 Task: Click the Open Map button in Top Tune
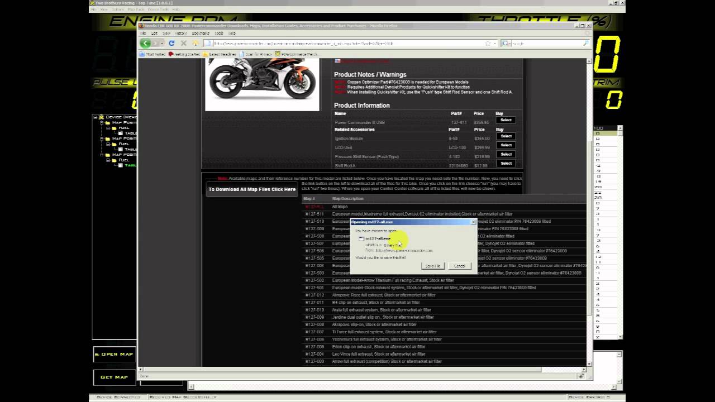click(x=115, y=354)
